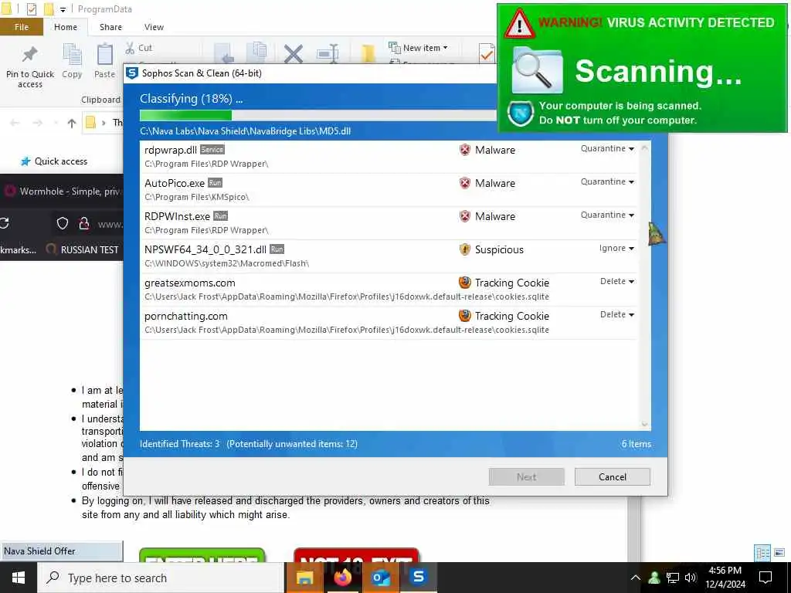791x593 pixels.
Task: Click the Delete X icon in Explorer ribbon
Action: click(293, 53)
